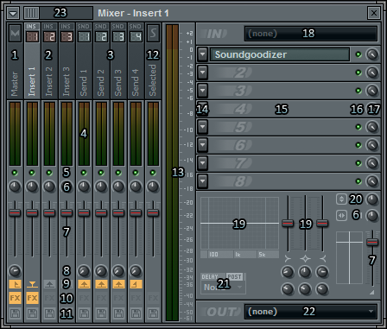Open effect slot 2 dropdown arrow
Image resolution: width=387 pixels, height=329 pixels.
(x=203, y=73)
